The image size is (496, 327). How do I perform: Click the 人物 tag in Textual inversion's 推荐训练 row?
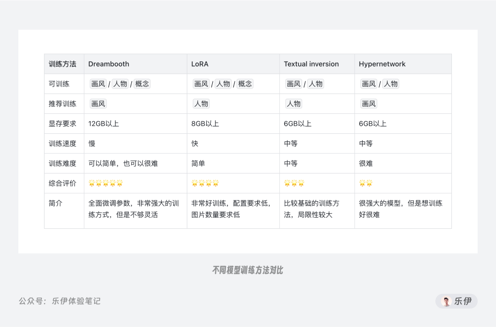click(x=293, y=104)
